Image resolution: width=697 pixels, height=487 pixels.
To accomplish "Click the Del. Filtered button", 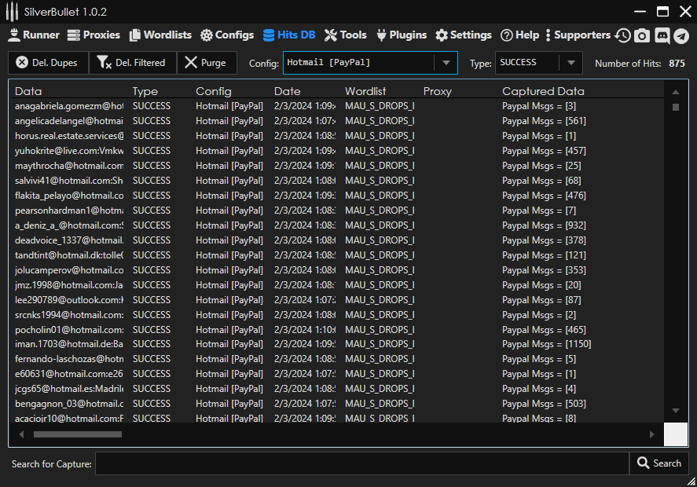I will [x=132, y=63].
